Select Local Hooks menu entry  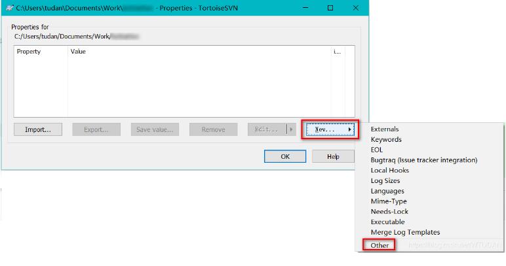coord(389,170)
